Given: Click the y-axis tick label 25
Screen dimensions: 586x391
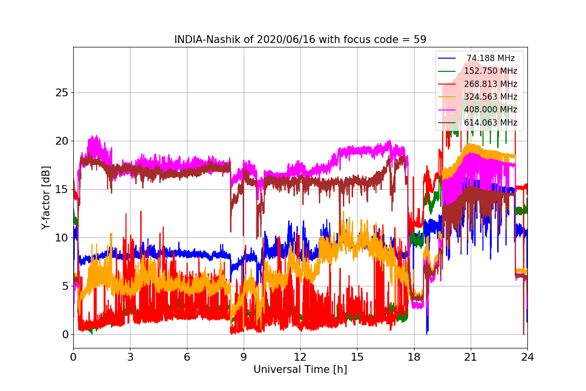Looking at the screenshot, I should pos(63,93).
